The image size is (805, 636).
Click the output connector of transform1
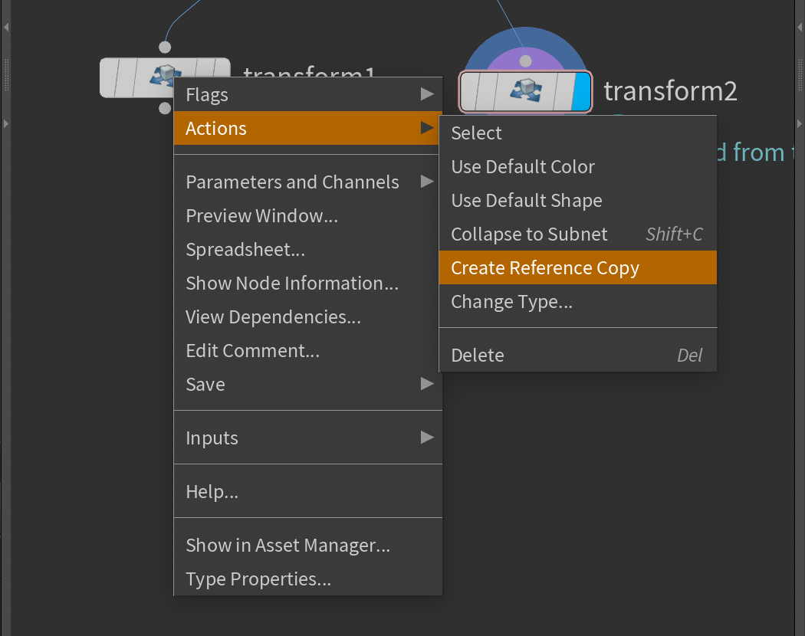(x=165, y=108)
